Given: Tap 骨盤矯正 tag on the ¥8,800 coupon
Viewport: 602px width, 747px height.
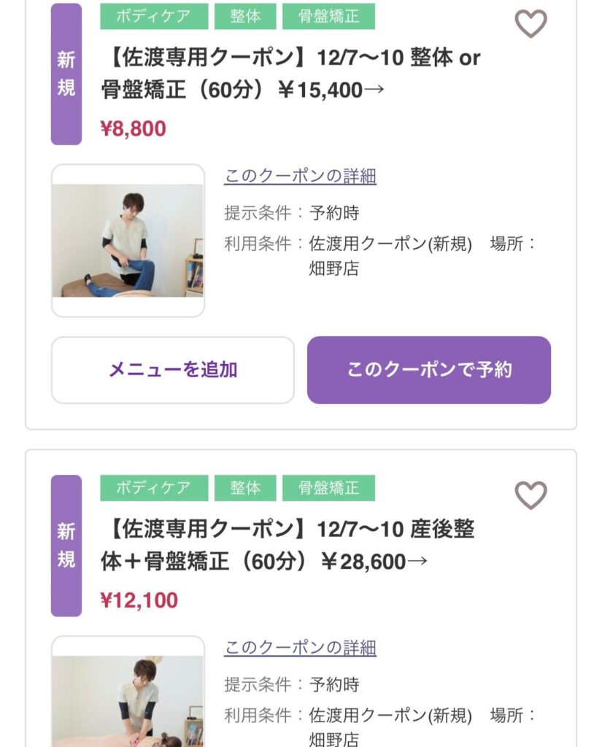Looking at the screenshot, I should point(328,17).
